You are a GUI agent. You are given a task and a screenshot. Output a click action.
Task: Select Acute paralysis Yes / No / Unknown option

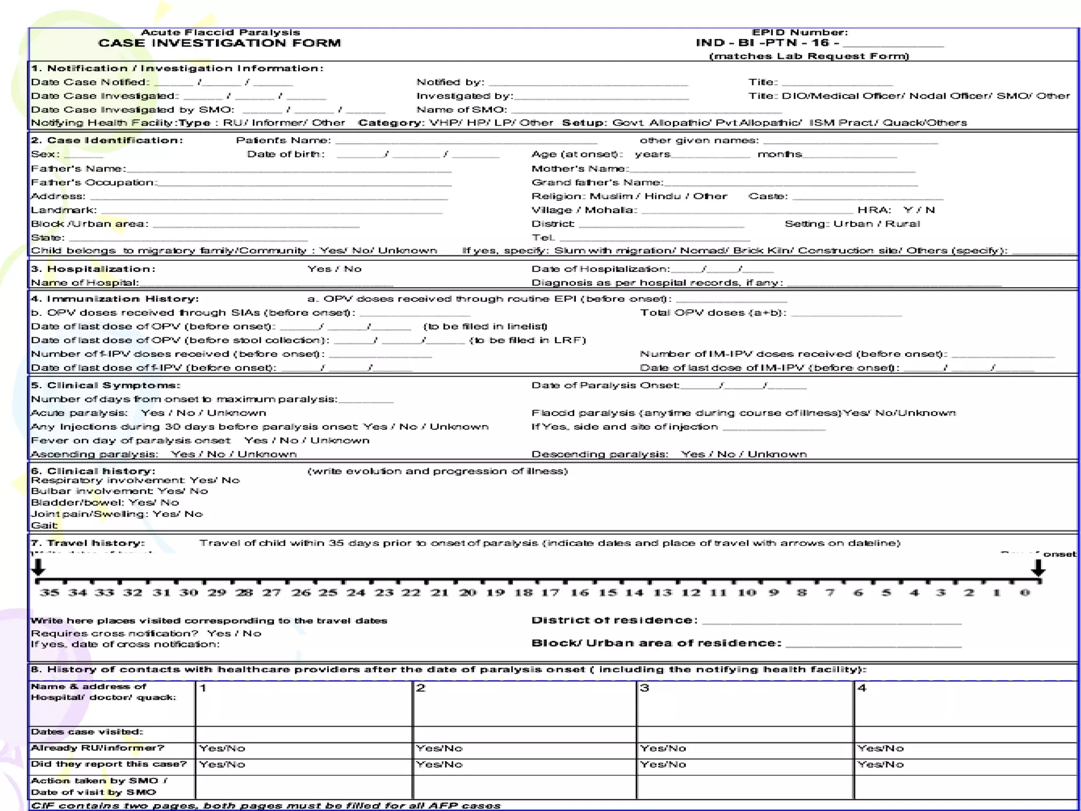click(x=203, y=413)
